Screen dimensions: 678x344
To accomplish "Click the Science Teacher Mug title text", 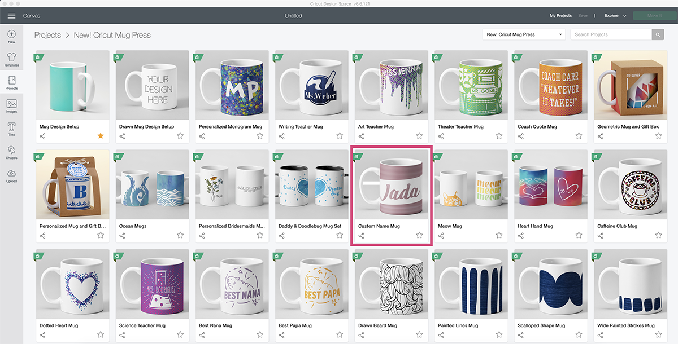I will (142, 325).
